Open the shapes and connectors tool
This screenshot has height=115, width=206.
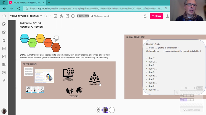[4, 32]
